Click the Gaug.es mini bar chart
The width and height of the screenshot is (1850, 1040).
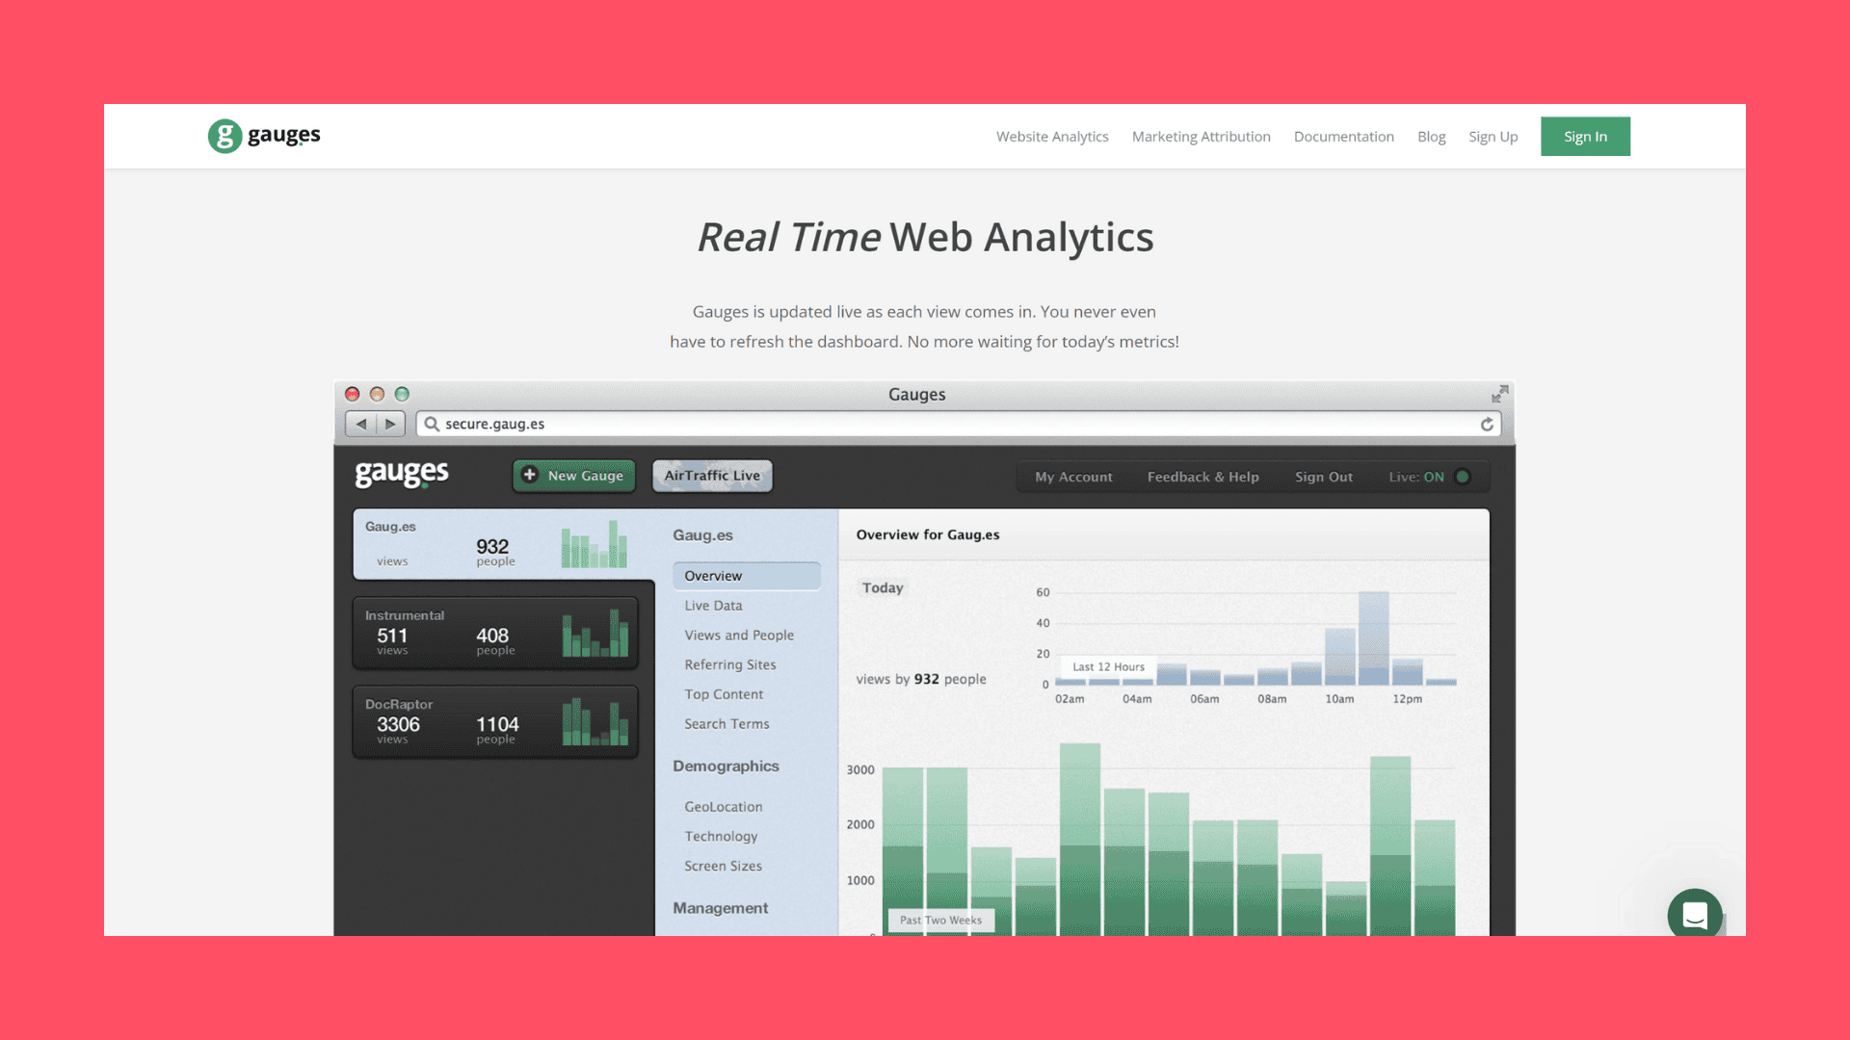click(595, 544)
